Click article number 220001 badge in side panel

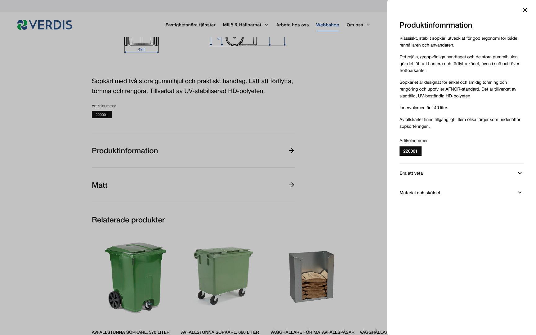[x=410, y=151]
